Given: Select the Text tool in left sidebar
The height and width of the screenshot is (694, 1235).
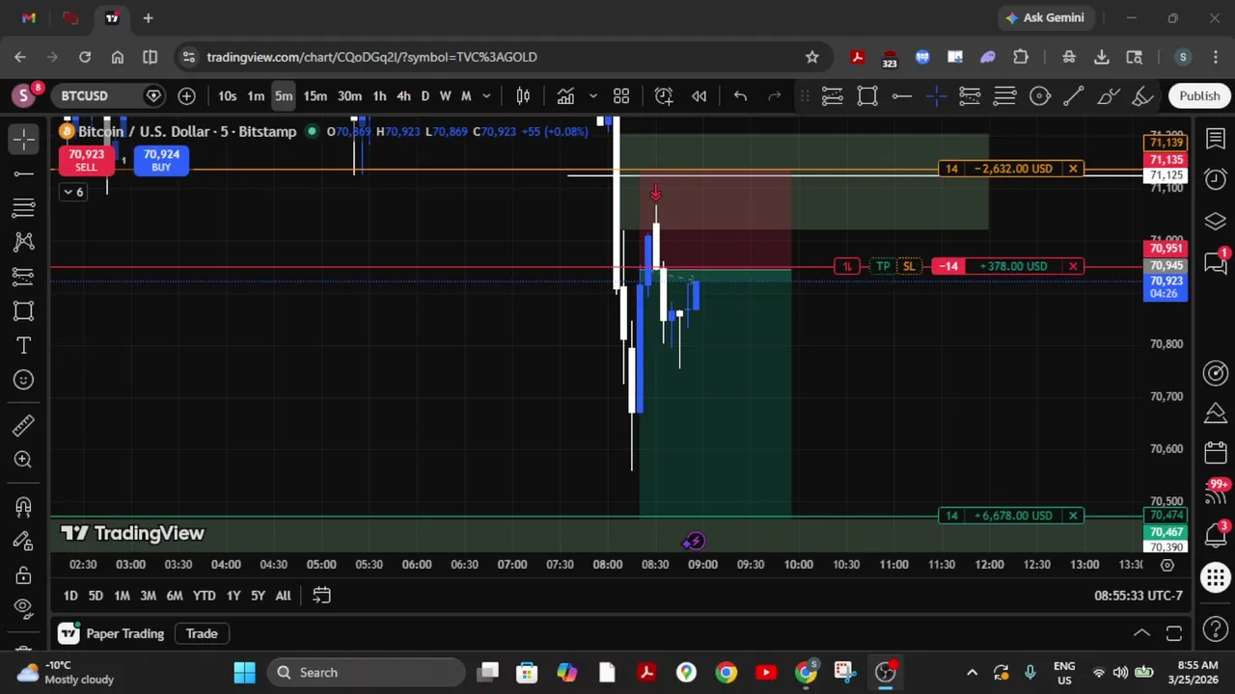Looking at the screenshot, I should (x=24, y=345).
